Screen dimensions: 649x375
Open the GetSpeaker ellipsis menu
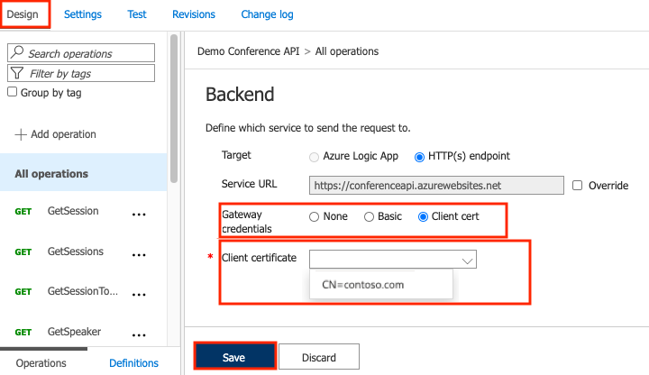point(139,334)
